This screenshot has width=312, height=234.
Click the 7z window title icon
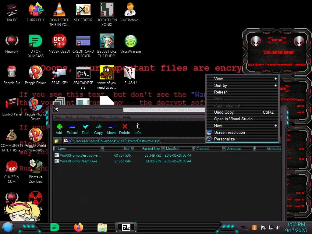click(x=56, y=110)
